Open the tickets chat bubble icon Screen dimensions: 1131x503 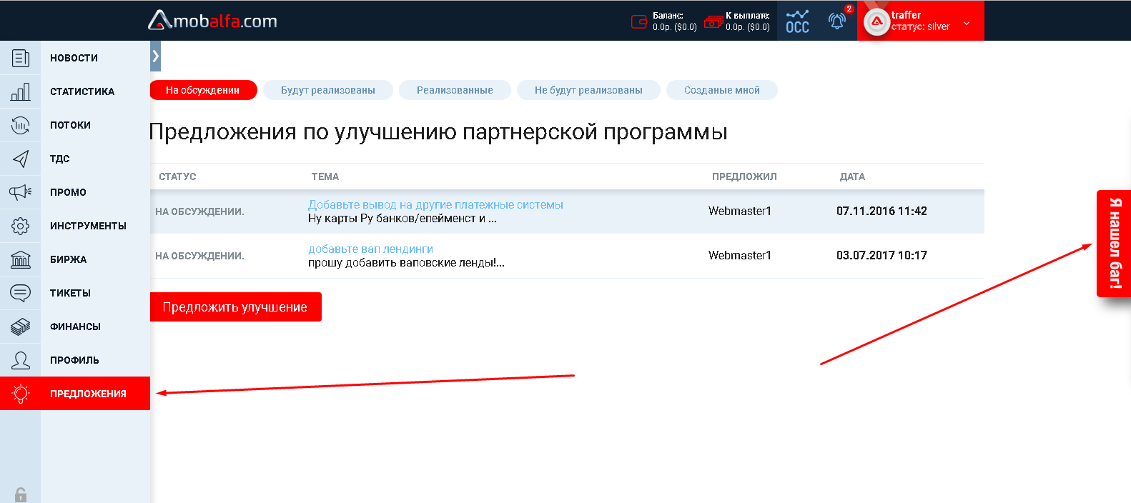pos(20,293)
